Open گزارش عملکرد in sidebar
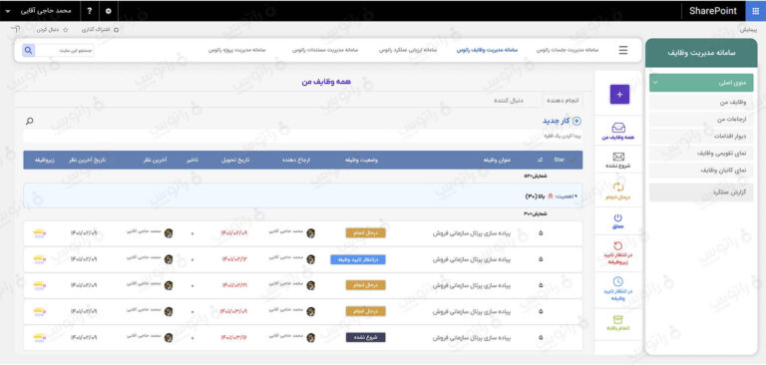The image size is (766, 365). [x=701, y=192]
